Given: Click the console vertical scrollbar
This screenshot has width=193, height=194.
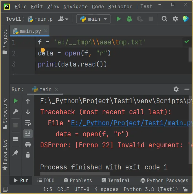Looking at the screenshot, I should pos(191,130).
